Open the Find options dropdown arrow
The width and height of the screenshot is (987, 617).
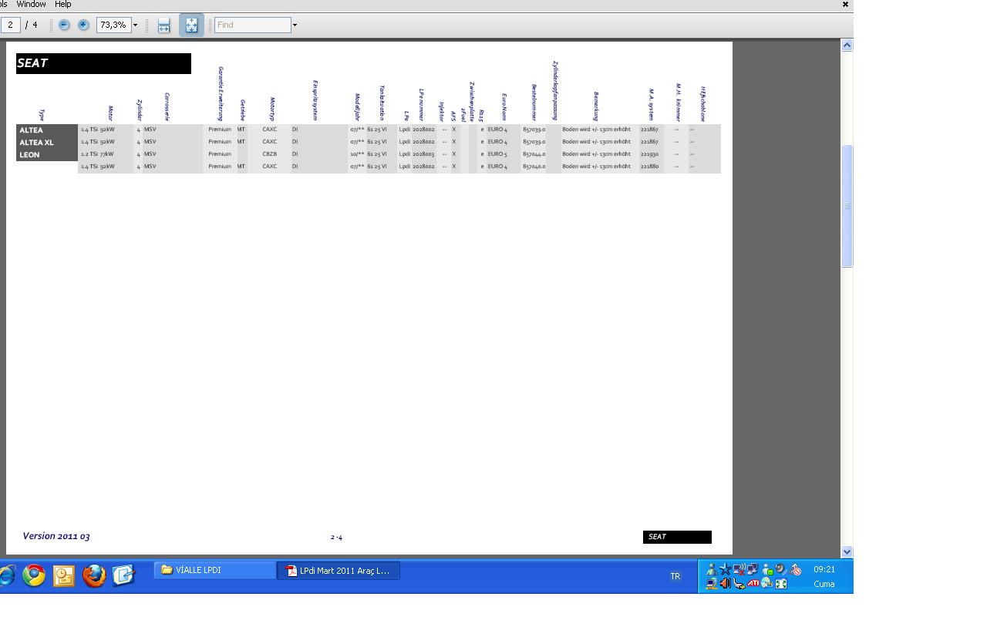click(295, 25)
